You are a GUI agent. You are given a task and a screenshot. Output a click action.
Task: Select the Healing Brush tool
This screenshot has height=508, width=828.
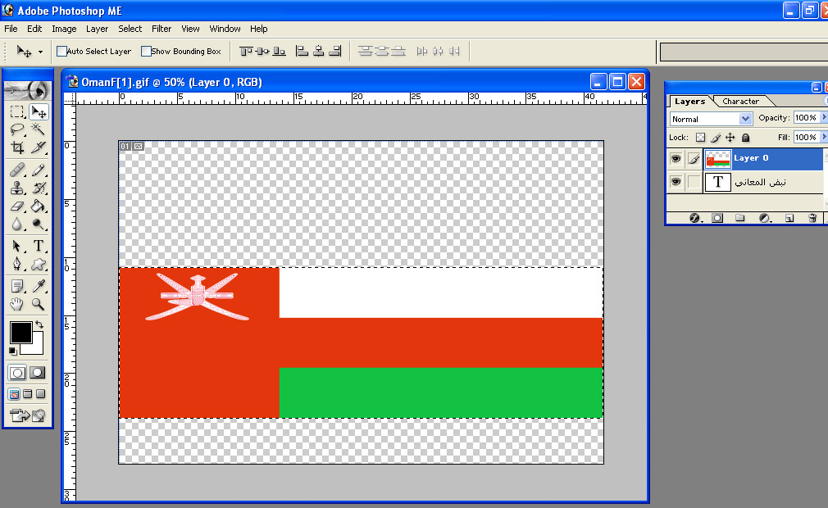point(17,170)
